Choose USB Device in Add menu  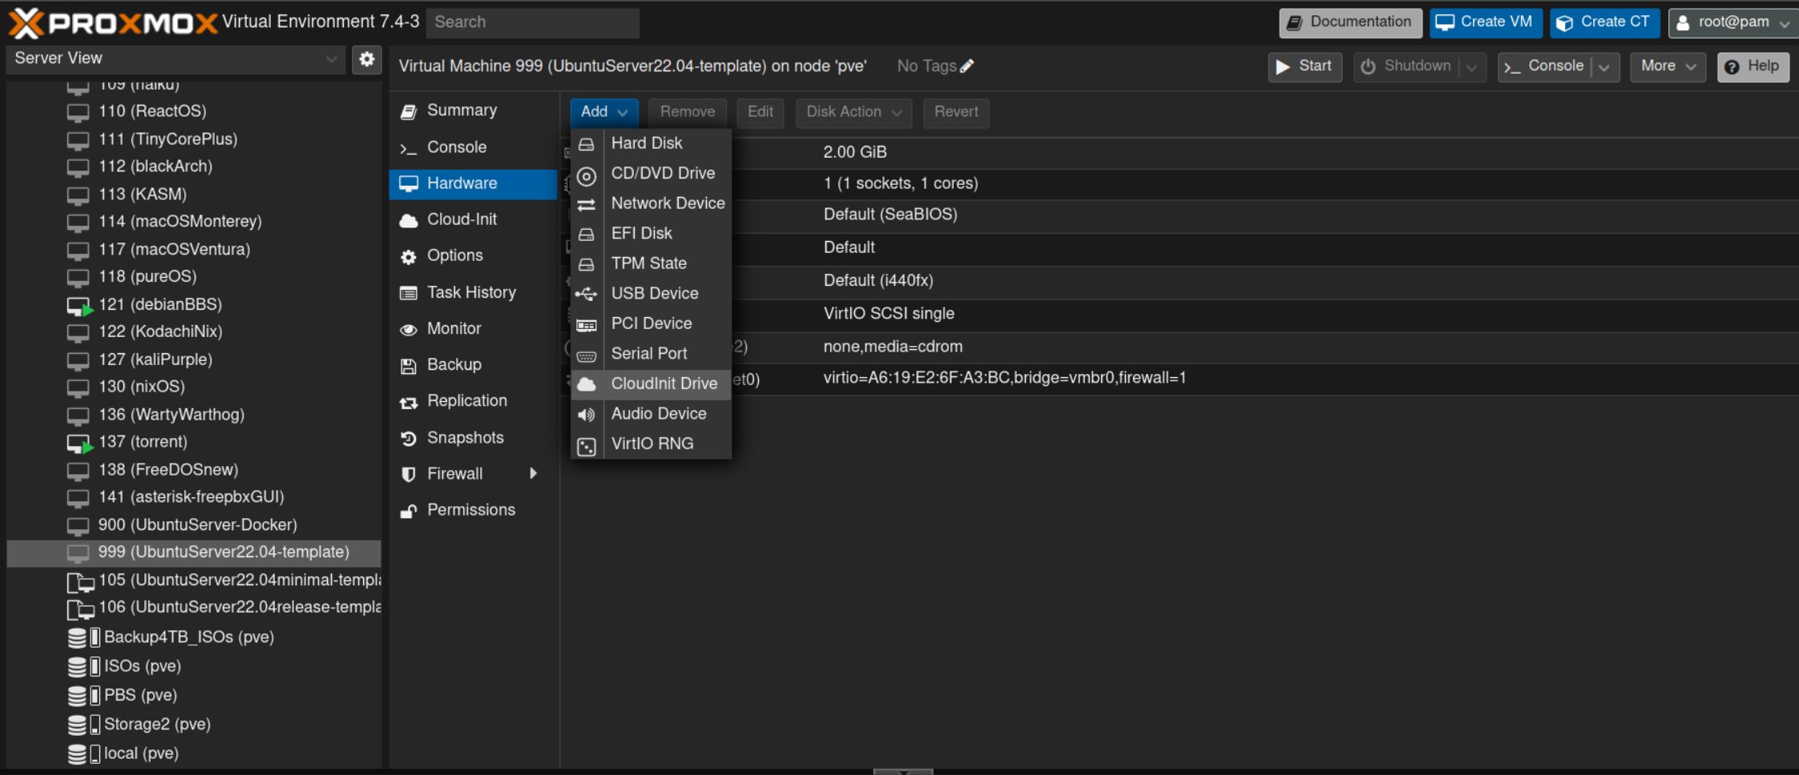pos(651,293)
